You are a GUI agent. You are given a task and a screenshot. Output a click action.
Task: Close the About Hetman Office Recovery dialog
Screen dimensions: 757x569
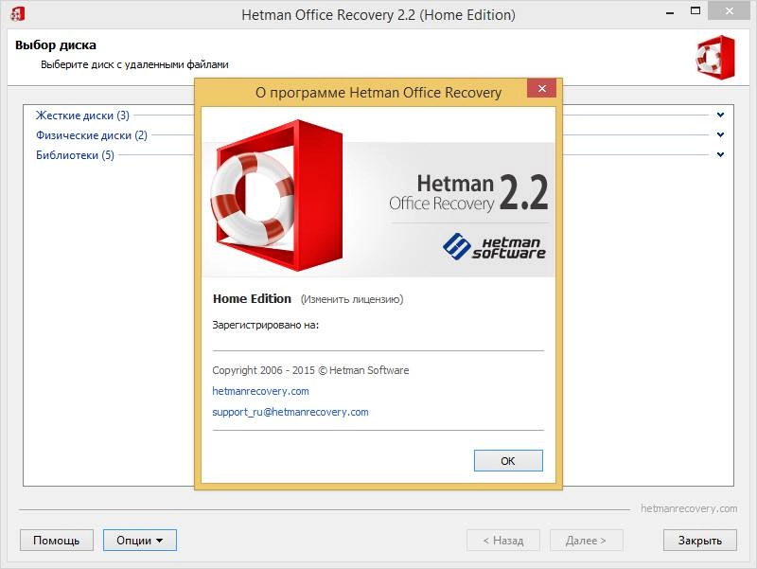(x=541, y=88)
